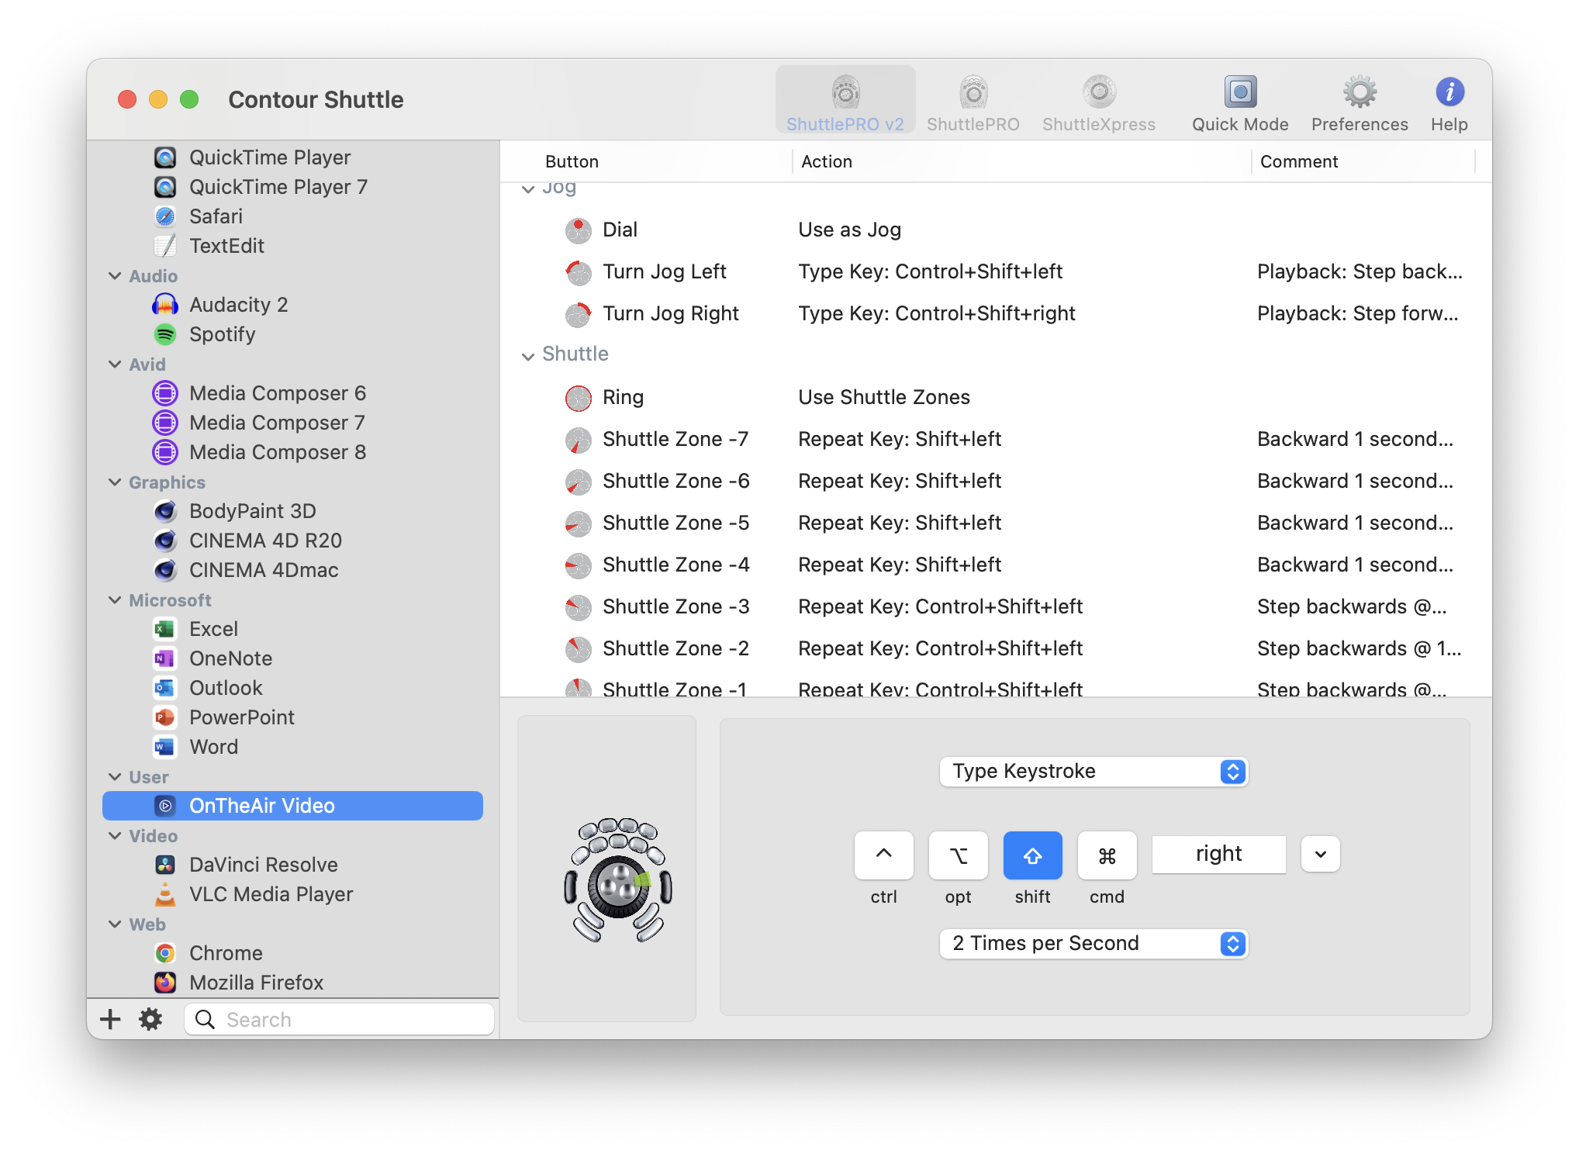Select Excel in the Microsoft group
This screenshot has height=1154, width=1579.
[292, 629]
